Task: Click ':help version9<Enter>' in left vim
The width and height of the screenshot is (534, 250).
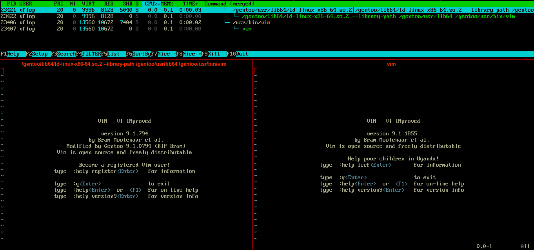Action: click(105, 196)
